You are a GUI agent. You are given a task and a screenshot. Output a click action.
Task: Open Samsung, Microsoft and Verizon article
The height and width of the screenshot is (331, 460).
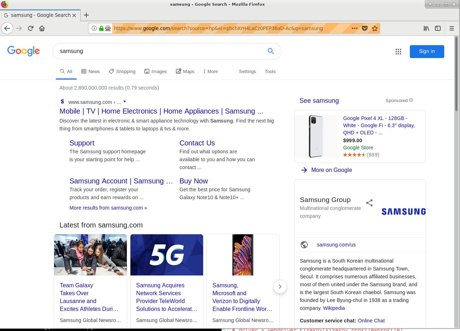click(x=242, y=297)
